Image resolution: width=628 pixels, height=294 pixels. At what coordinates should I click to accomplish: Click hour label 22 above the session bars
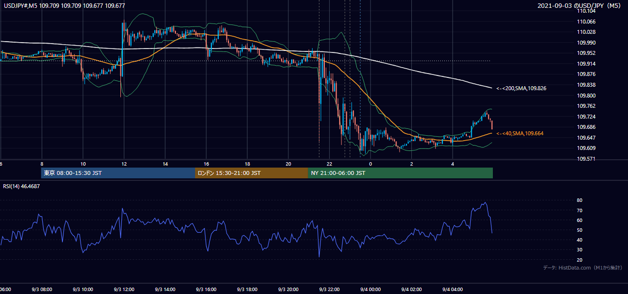(330, 164)
